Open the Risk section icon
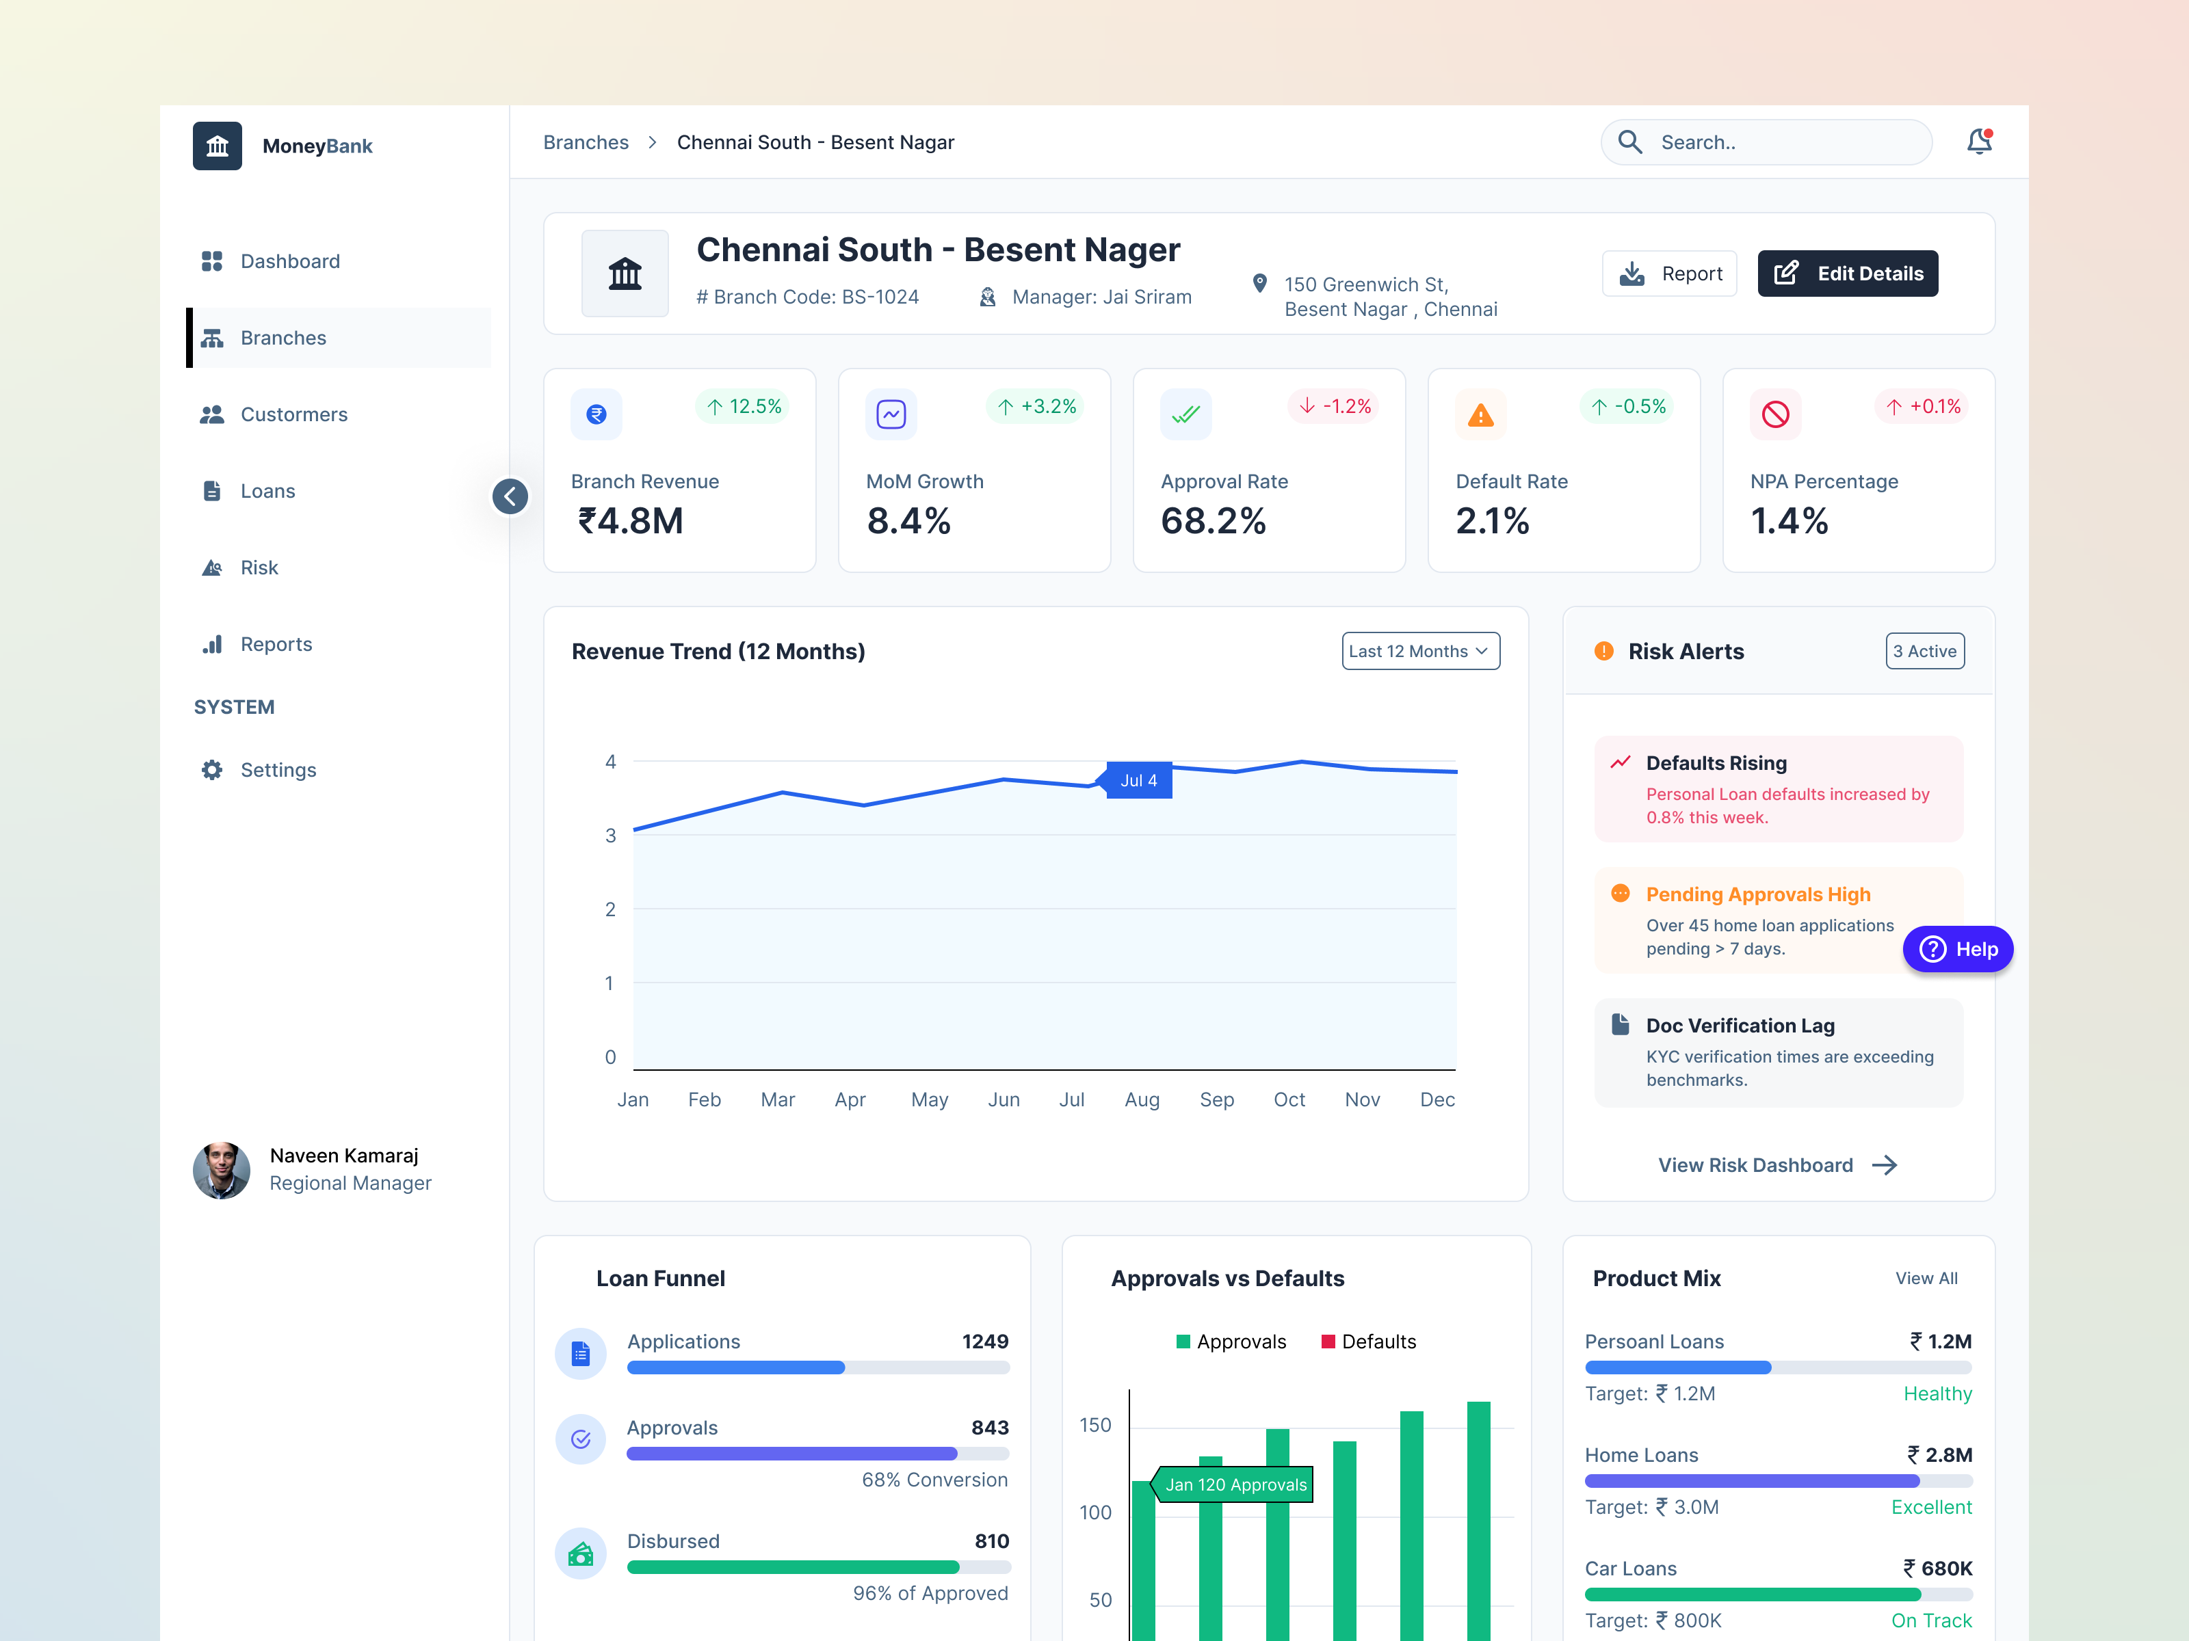 [213, 567]
